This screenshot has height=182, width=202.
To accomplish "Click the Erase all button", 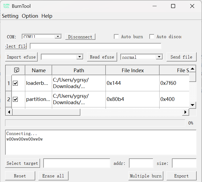I will coord(53,176).
